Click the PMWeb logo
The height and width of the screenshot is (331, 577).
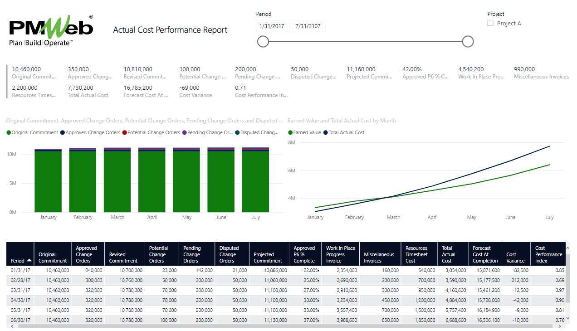tap(51, 30)
